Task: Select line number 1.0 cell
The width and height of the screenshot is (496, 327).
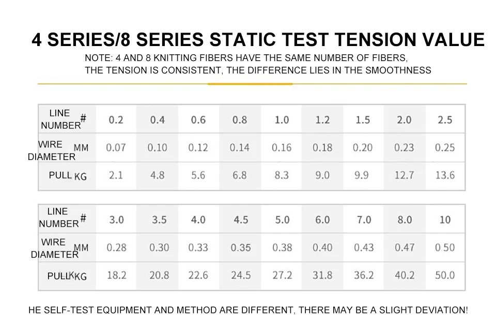Action: point(282,120)
